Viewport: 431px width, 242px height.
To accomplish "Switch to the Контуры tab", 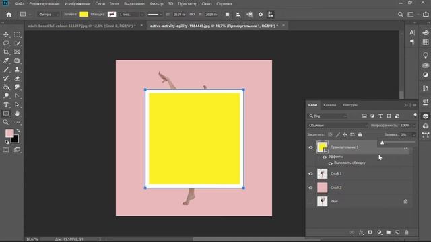I will click(350, 105).
